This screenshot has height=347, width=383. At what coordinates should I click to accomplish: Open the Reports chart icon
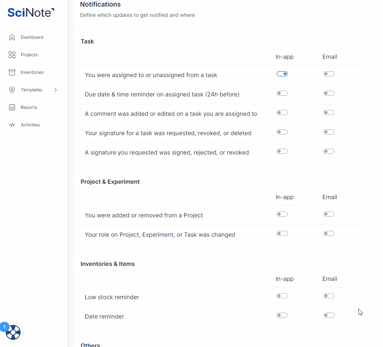point(12,107)
